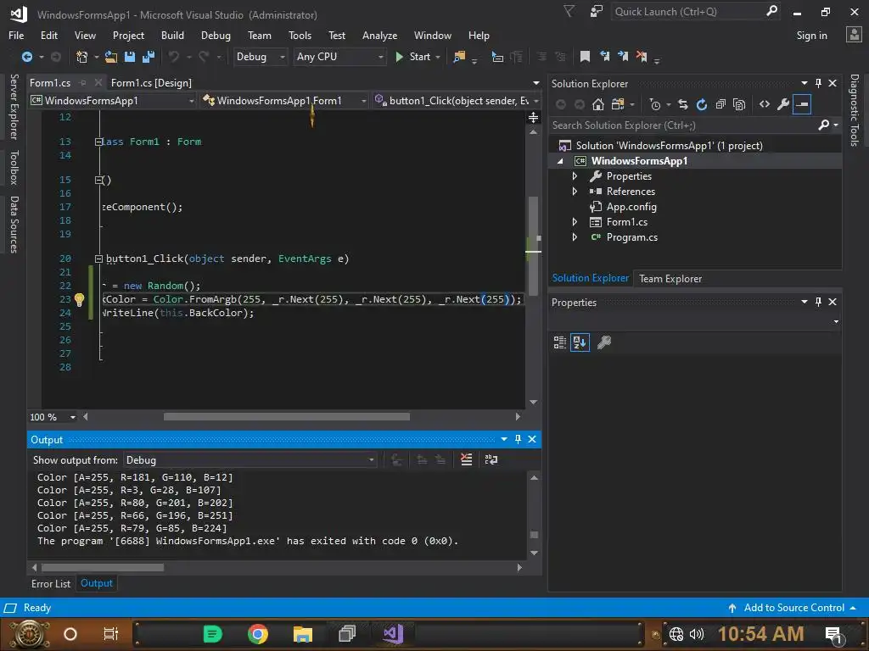Expand the References node
Screen dimensions: 869x651
(x=575, y=192)
